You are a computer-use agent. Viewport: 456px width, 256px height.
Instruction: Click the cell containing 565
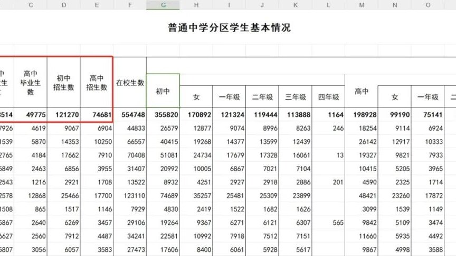pos(329,223)
